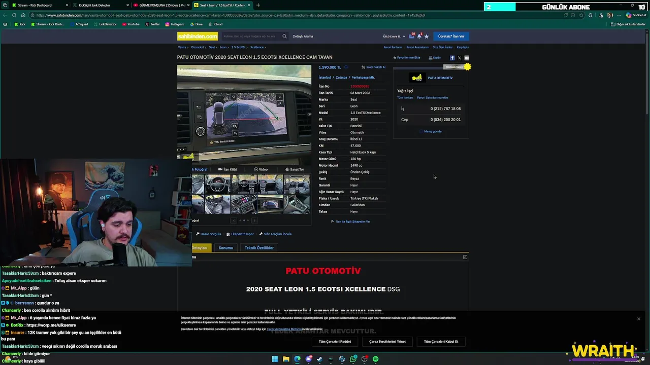The image size is (650, 365).
Task: Share the listing via email icon
Action: (x=467, y=58)
